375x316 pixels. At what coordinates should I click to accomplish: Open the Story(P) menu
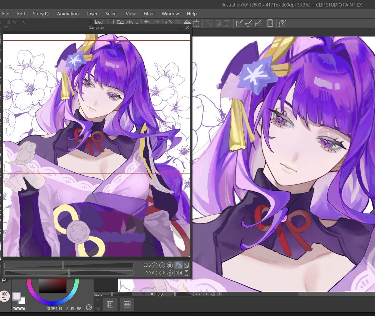tap(41, 14)
